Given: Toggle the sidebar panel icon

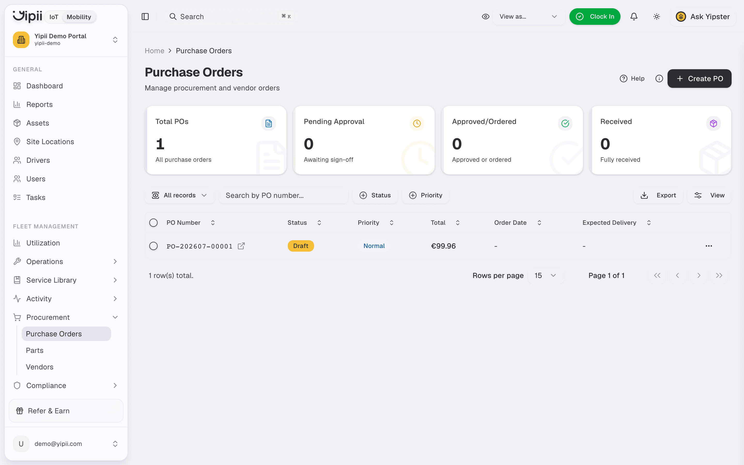Looking at the screenshot, I should tap(145, 17).
